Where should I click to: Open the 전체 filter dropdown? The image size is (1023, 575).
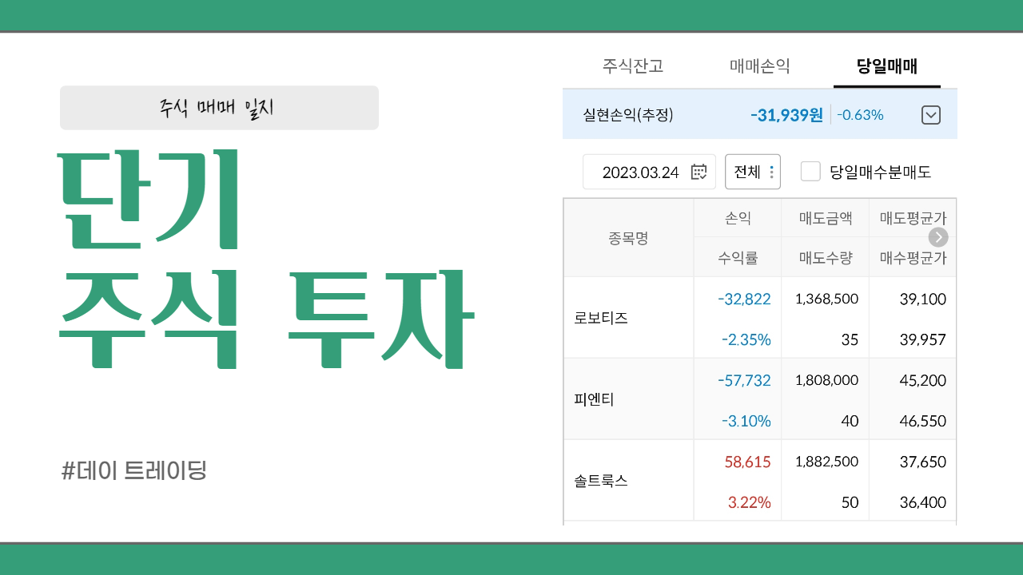[753, 172]
